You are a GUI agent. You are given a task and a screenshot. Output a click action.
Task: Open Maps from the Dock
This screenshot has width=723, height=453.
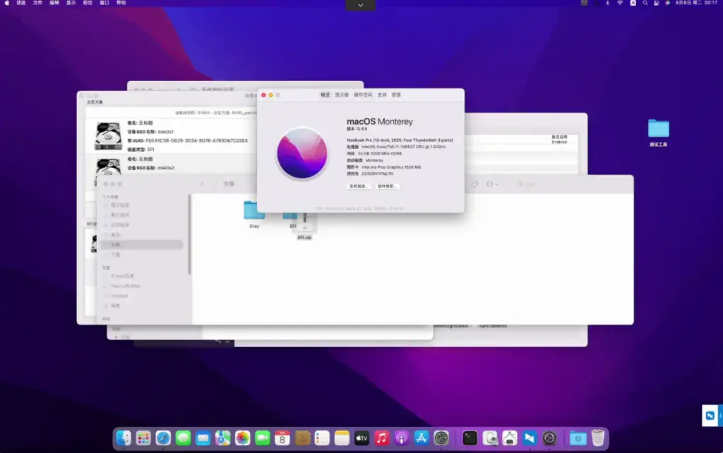tap(222, 437)
